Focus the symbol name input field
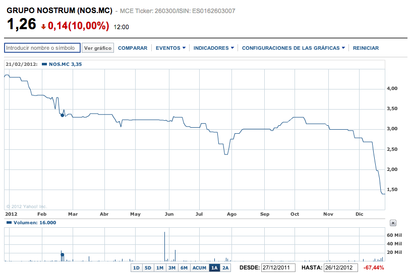Viewport: 411px width, 274px height. pos(42,48)
